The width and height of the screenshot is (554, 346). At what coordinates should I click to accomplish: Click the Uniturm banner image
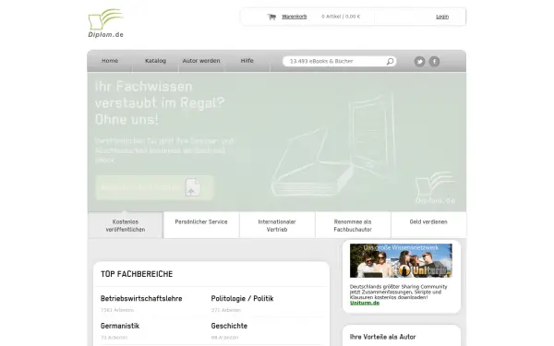401,260
